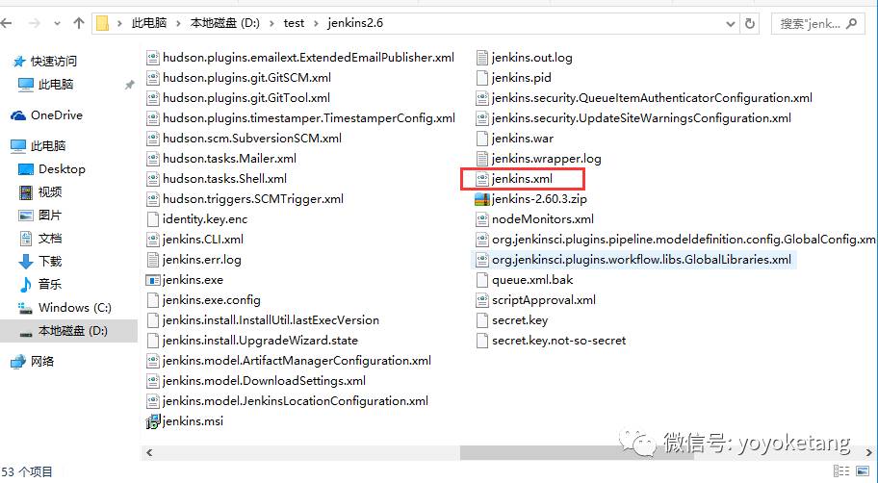Select hudson.plugins.git.GitSCM.xml file name
The height and width of the screenshot is (483, 878).
point(246,78)
